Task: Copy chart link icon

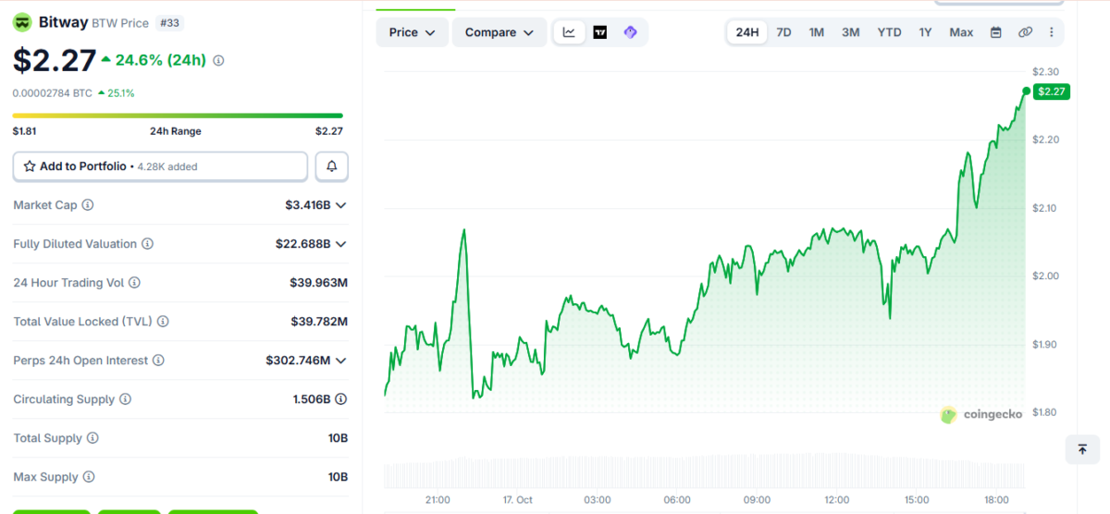Action: 1025,32
